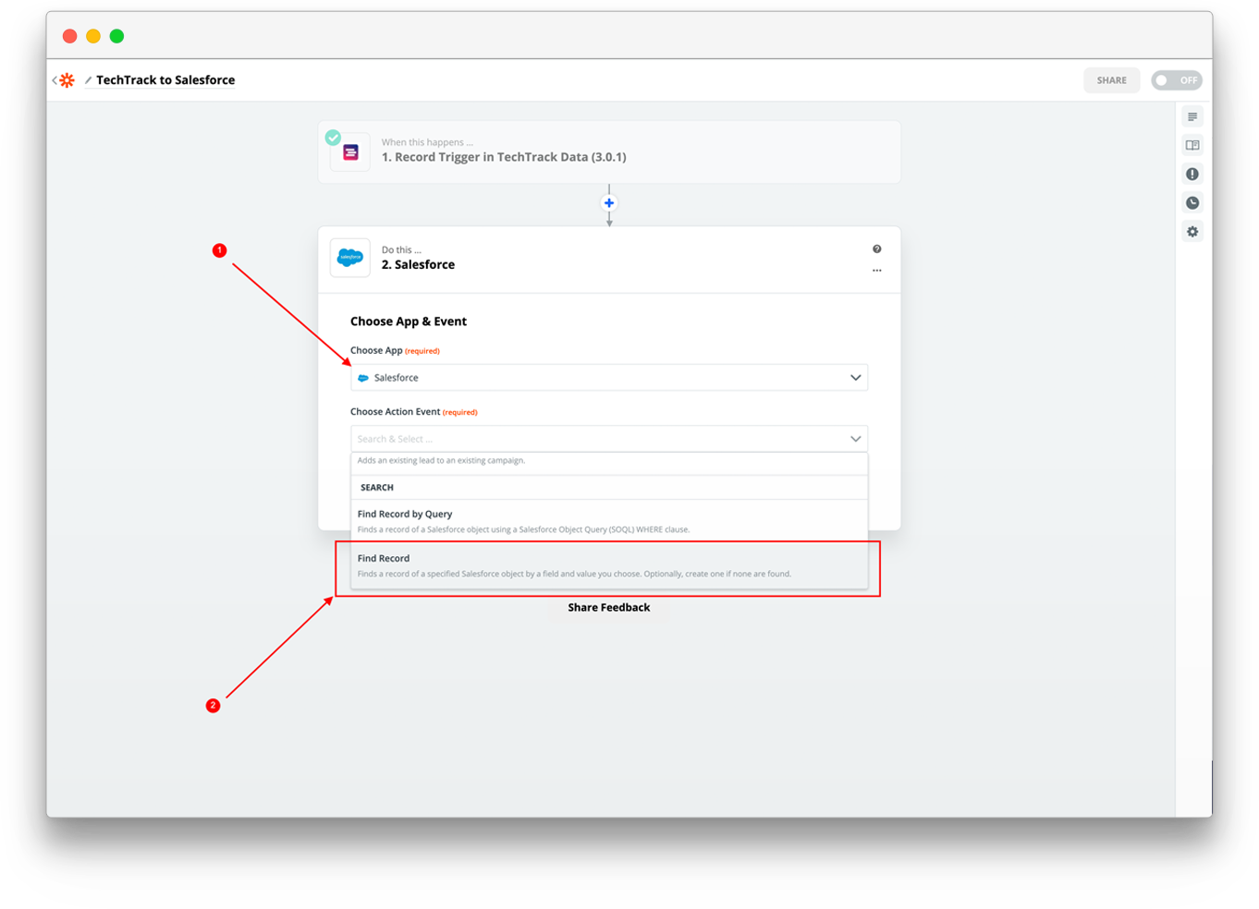Type in the Search & Select field
1259x909 pixels.
point(592,439)
